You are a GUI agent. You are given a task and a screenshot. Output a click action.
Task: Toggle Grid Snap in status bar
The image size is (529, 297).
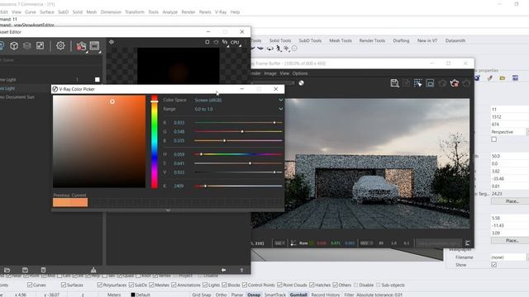pyautogui.click(x=202, y=295)
